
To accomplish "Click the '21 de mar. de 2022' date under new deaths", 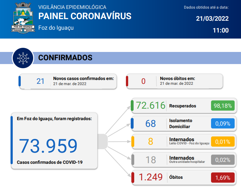I will pyautogui.click(x=177, y=83).
